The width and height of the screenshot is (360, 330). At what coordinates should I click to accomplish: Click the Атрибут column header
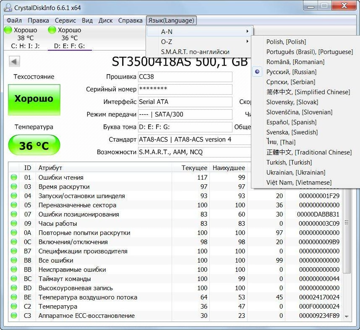pos(104,168)
